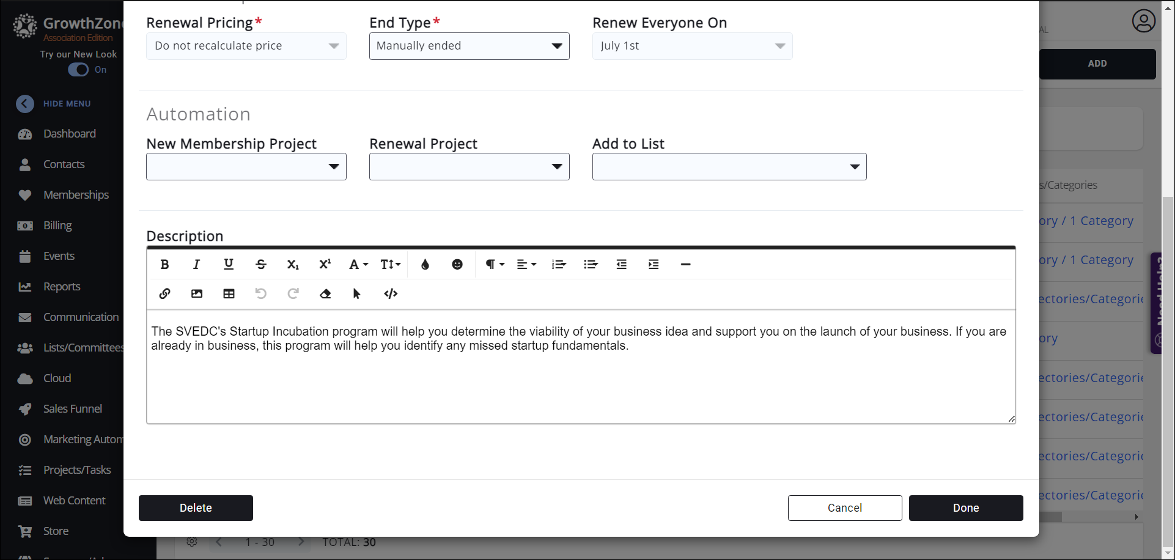Clear formatting with the eraser icon

point(325,293)
